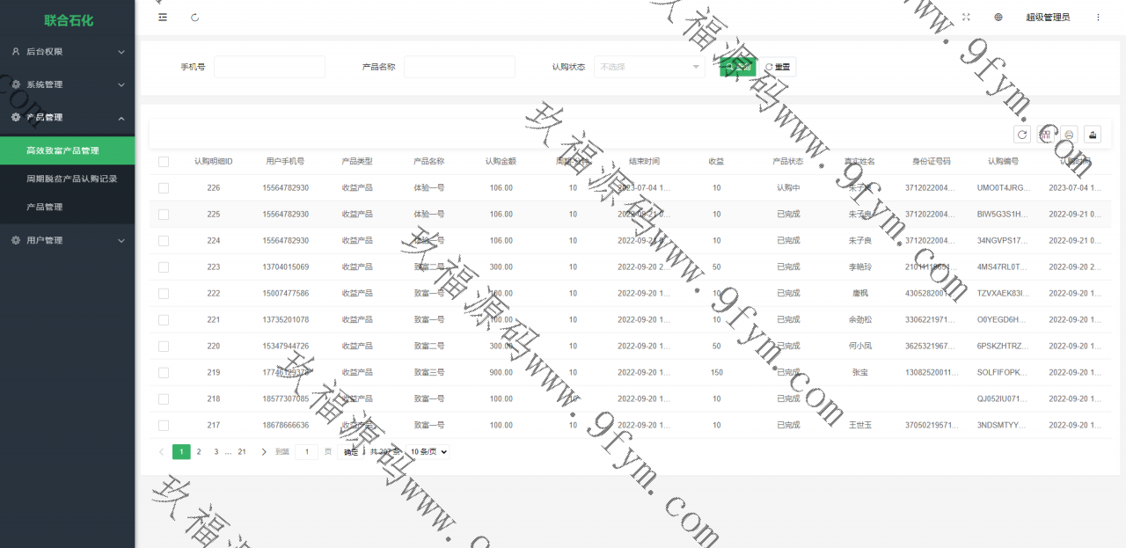
Task: Open the 认购状态 status dropdown
Action: 649,67
